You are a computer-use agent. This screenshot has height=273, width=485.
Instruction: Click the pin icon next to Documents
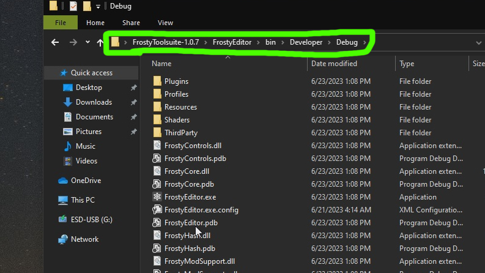click(133, 117)
